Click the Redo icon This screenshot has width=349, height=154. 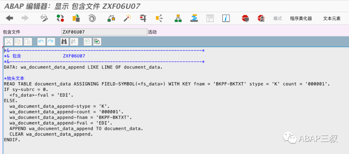coord(51,42)
